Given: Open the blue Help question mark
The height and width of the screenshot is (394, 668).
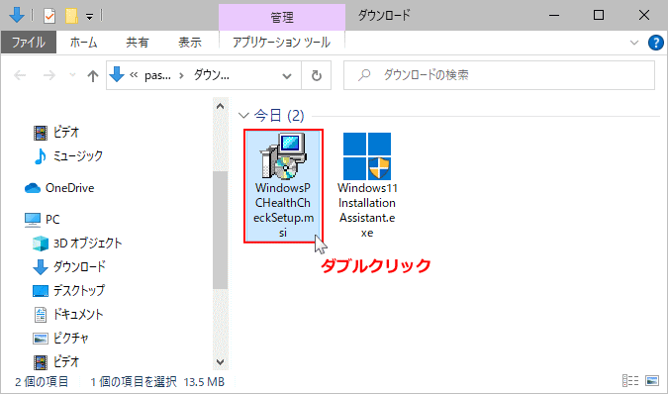Looking at the screenshot, I should tap(656, 43).
